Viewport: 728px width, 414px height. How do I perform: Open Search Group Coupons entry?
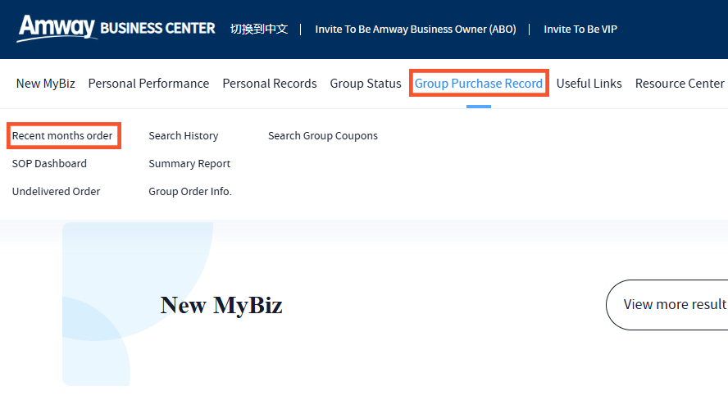pyautogui.click(x=323, y=136)
